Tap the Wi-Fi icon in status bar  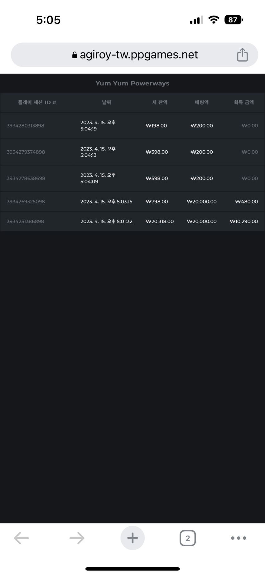point(214,20)
